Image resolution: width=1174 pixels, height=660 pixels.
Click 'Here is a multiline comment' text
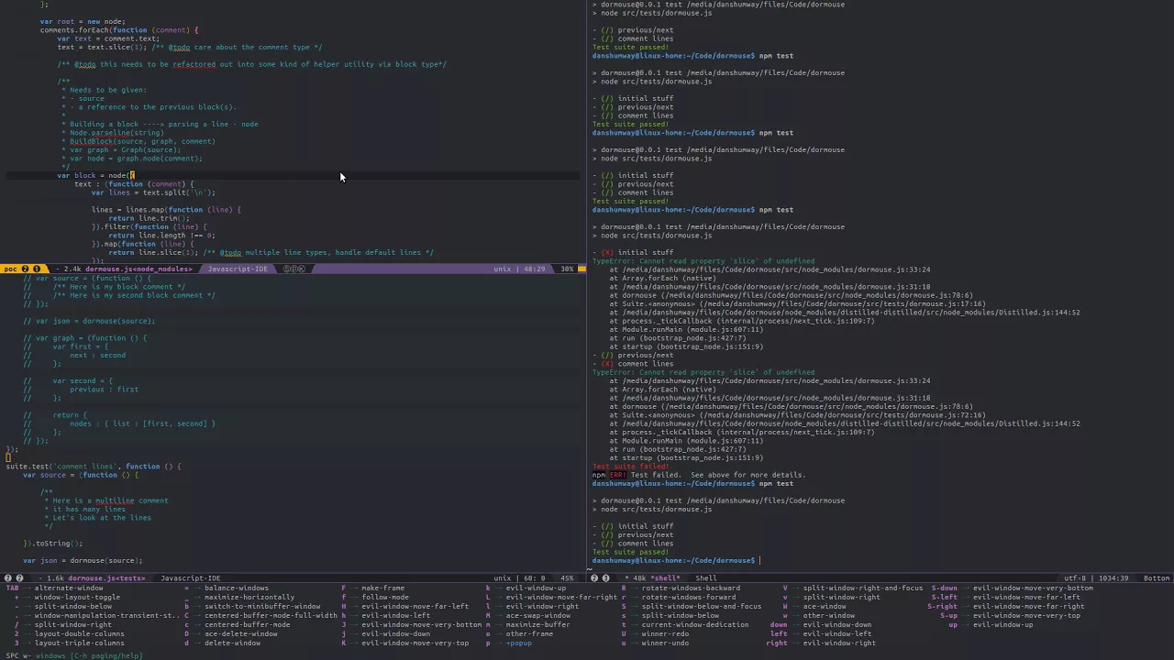pyautogui.click(x=110, y=500)
